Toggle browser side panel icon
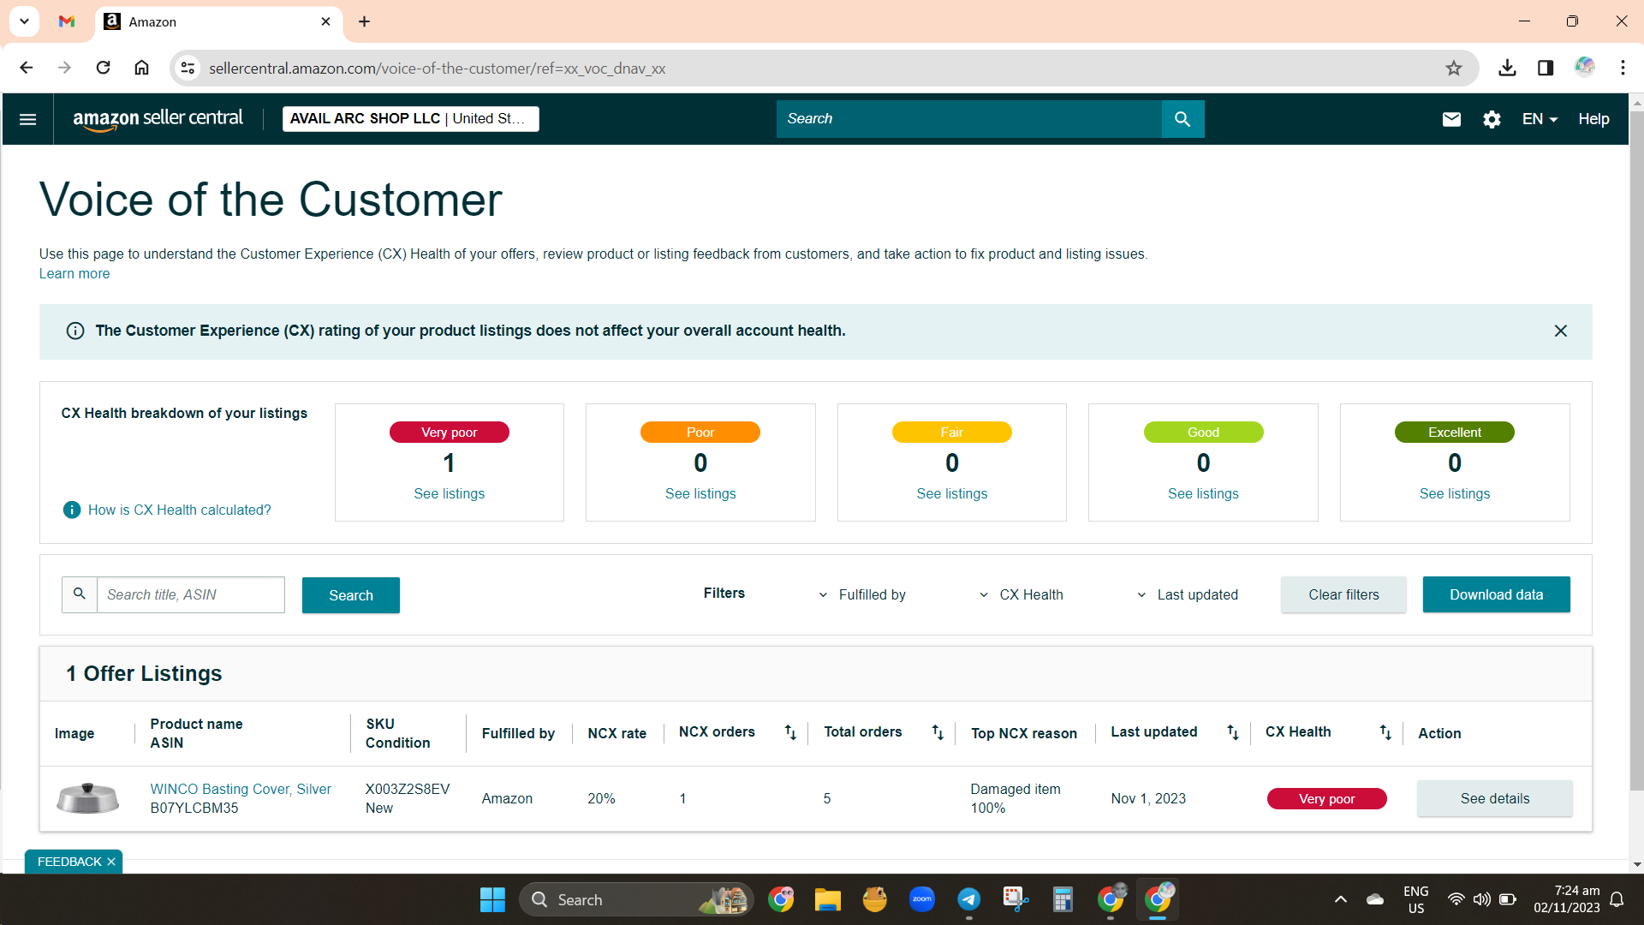1644x925 pixels. pyautogui.click(x=1546, y=68)
